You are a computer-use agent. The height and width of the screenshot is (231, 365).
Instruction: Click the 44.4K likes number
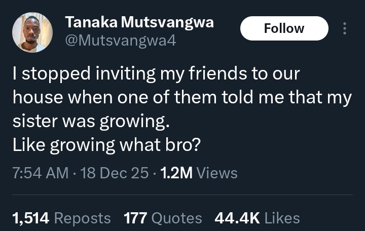[x=237, y=218]
